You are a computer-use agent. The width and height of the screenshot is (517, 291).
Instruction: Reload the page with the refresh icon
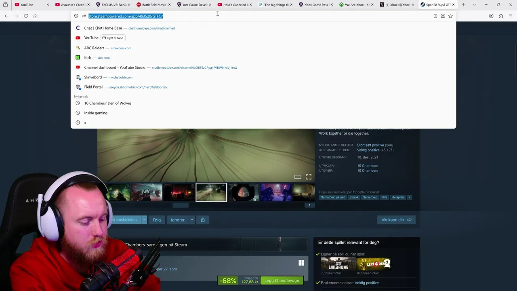pyautogui.click(x=26, y=16)
